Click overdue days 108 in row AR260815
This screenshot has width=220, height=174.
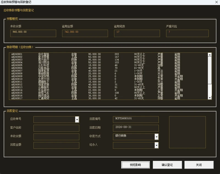click(x=117, y=93)
